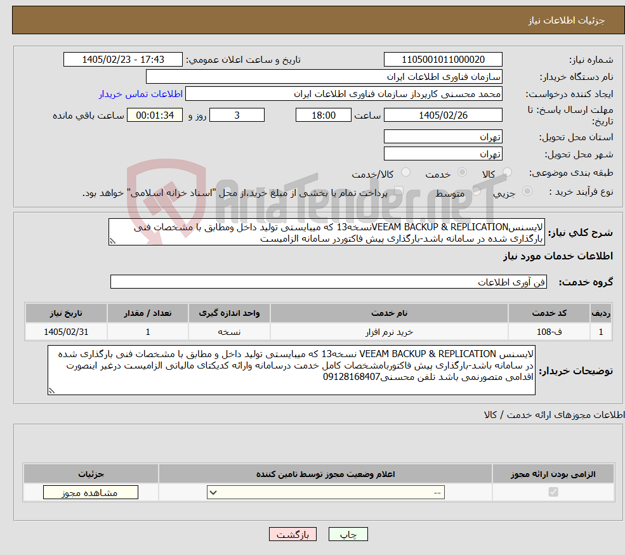625x555 pixels.
Task: Toggle the mandatory license checkbox
Action: 553,492
